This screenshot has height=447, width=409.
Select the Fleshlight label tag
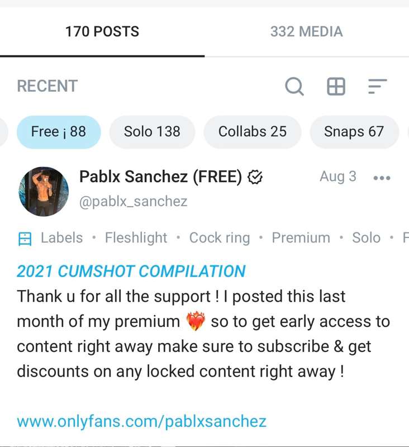[136, 238]
